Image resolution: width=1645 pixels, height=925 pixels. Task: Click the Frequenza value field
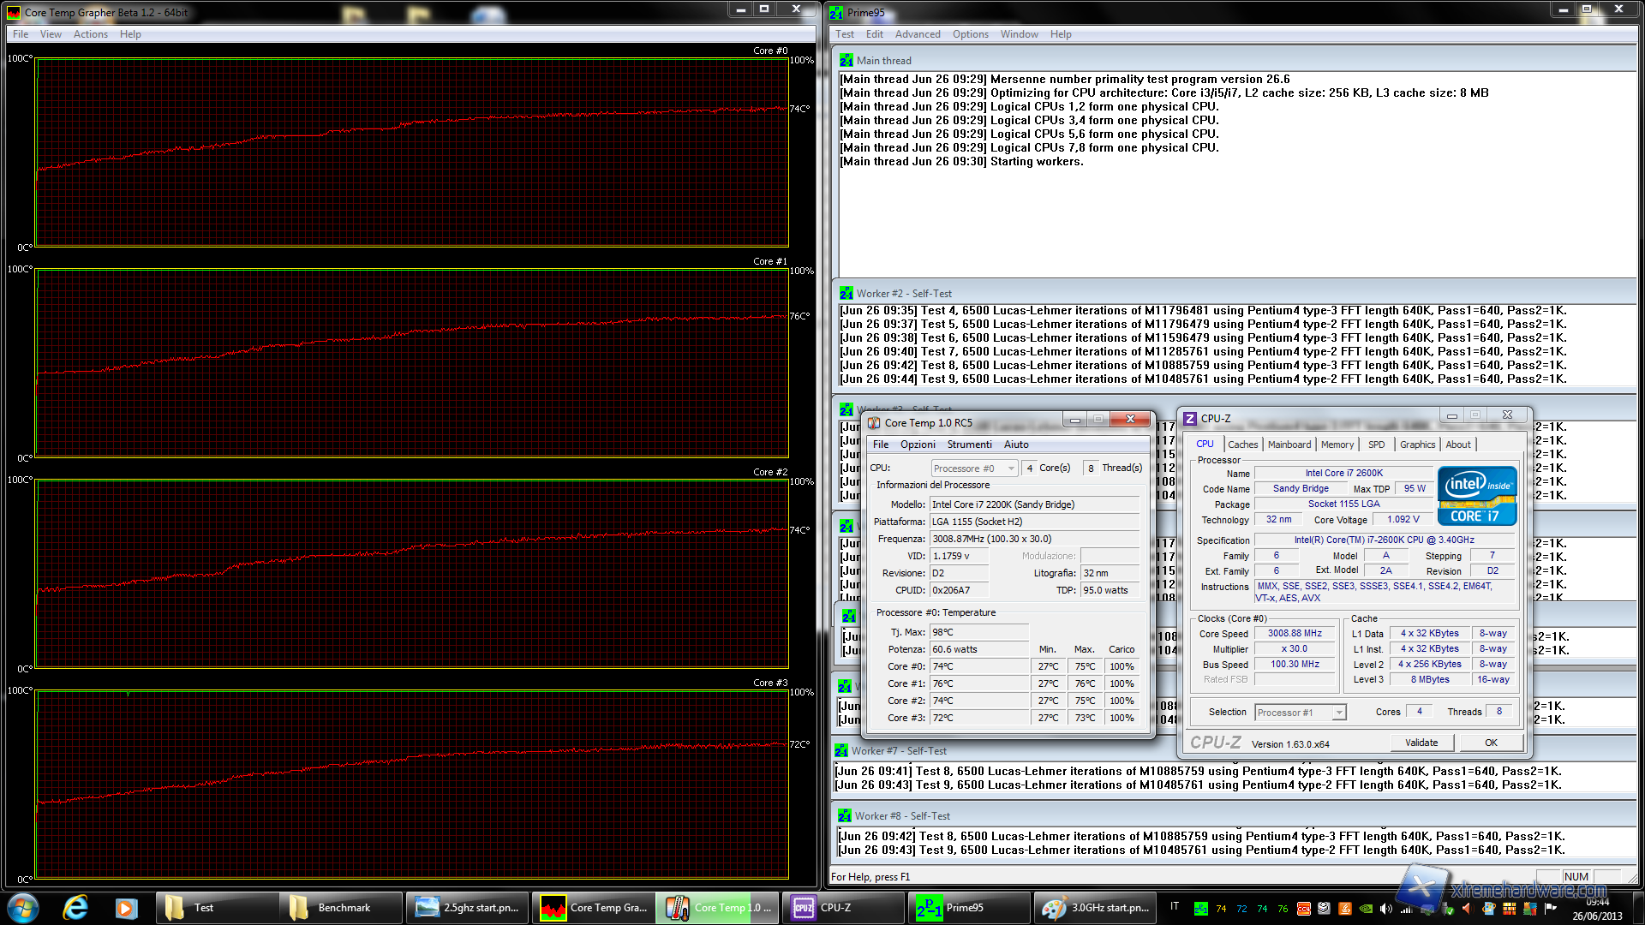click(1034, 539)
